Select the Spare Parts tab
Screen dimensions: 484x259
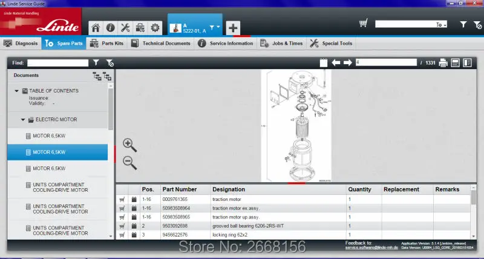point(64,44)
